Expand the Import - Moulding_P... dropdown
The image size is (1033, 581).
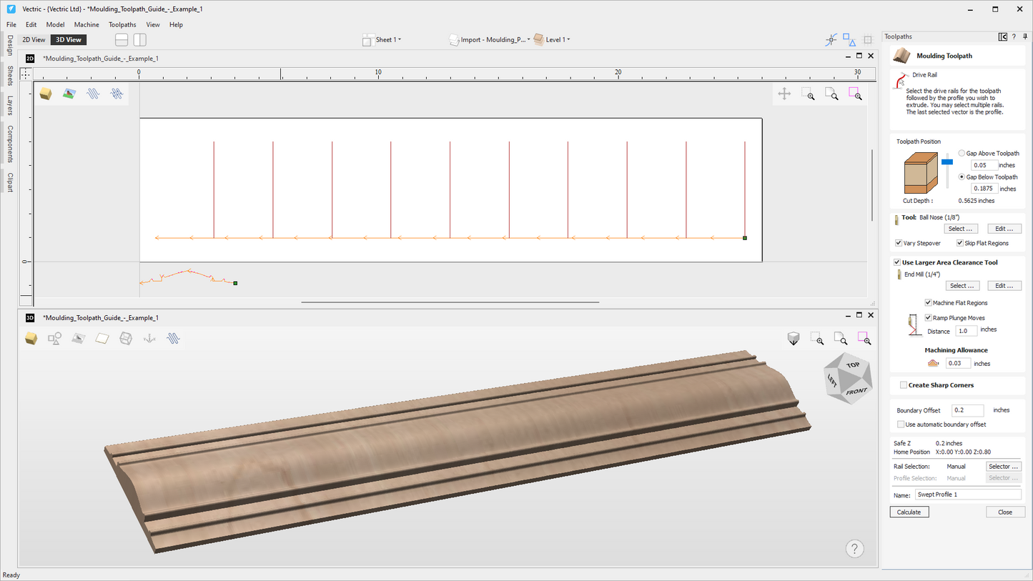click(527, 39)
